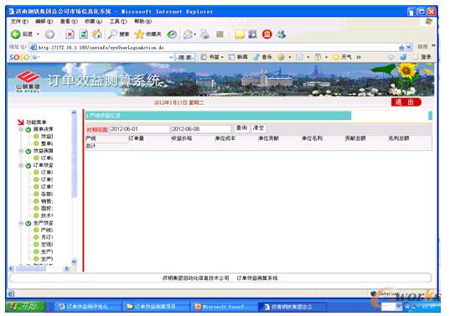Open the Home page icon
Screen dimensions: 450x316
click(x=97, y=34)
